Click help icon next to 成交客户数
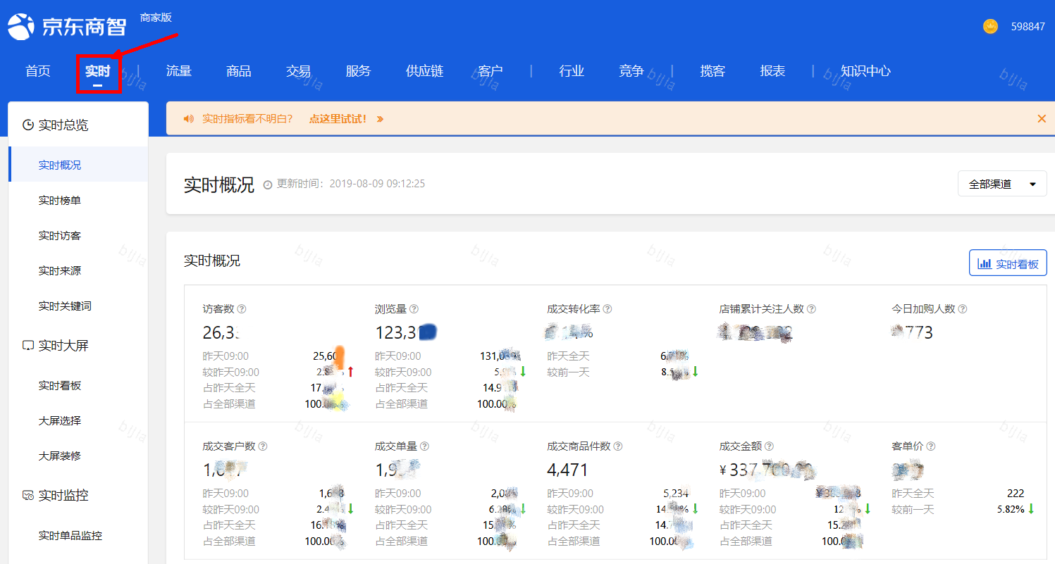 (x=262, y=446)
